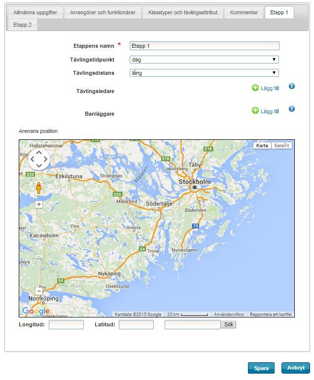The height and width of the screenshot is (380, 314).
Task: Click the Street View pegman icon
Action: 38,188
